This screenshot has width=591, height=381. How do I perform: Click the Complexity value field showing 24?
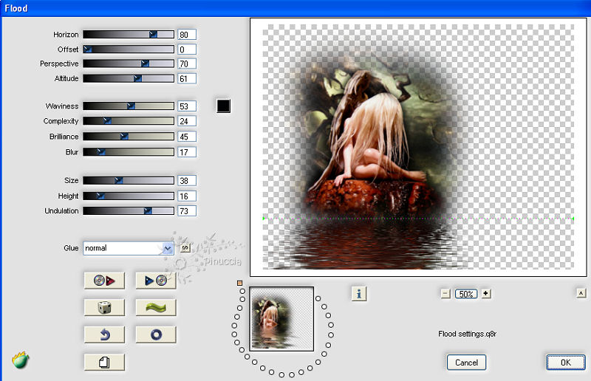(x=187, y=121)
